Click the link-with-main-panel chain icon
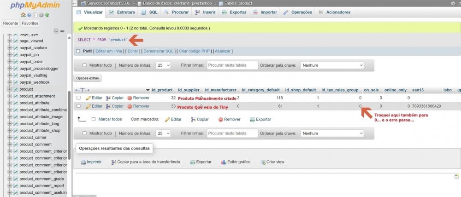This screenshot has height=197, width=461. 62,31
